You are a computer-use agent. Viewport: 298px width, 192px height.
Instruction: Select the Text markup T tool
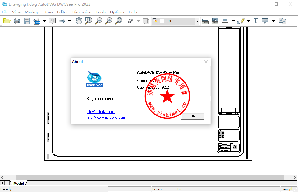point(256,21)
